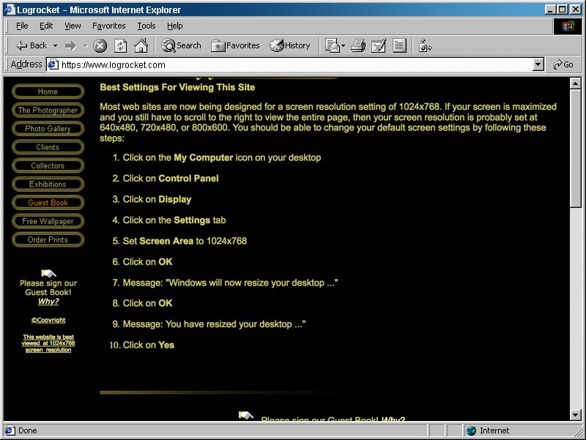Image resolution: width=586 pixels, height=440 pixels.
Task: Click the pointing hand icon in sidebar
Action: tap(48, 273)
